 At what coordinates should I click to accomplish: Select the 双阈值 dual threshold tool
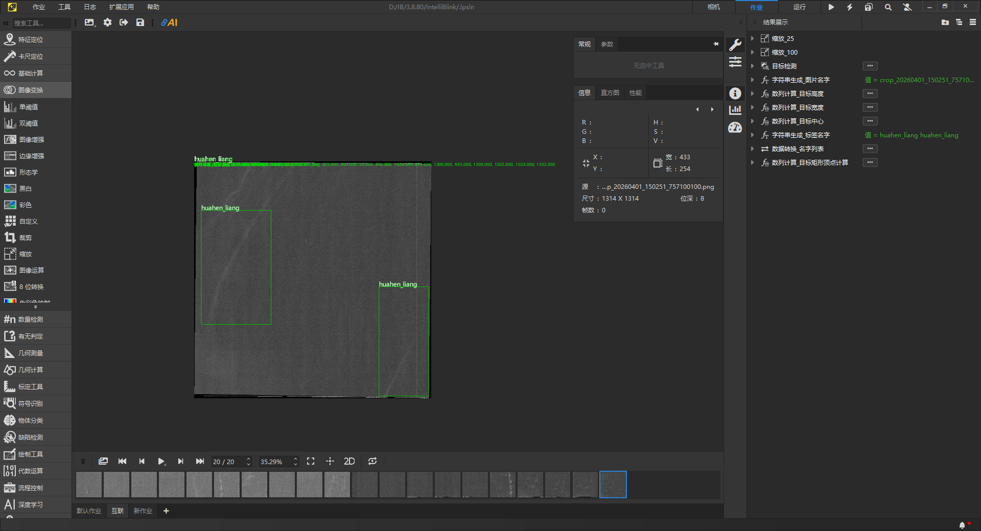tap(28, 124)
